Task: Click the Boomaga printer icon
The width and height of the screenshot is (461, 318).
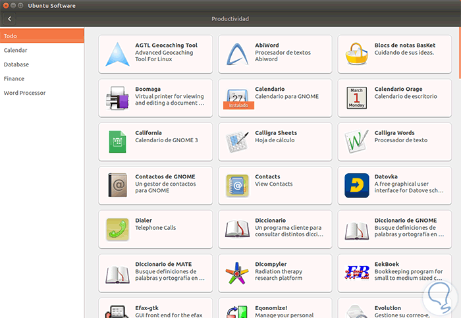Action: pyautogui.click(x=117, y=98)
